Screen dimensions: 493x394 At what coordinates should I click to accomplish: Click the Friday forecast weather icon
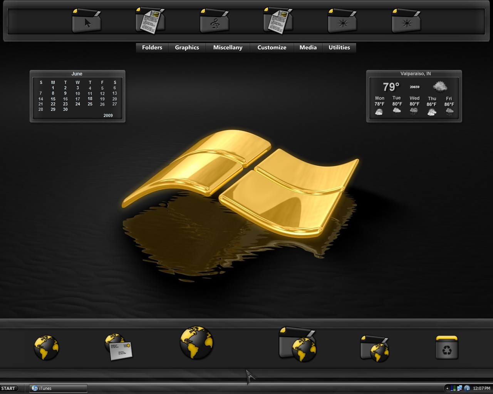pyautogui.click(x=449, y=112)
